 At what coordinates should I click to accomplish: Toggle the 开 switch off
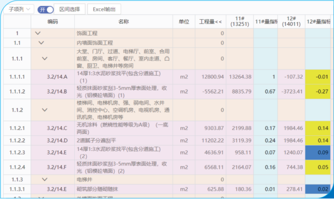(x=45, y=9)
